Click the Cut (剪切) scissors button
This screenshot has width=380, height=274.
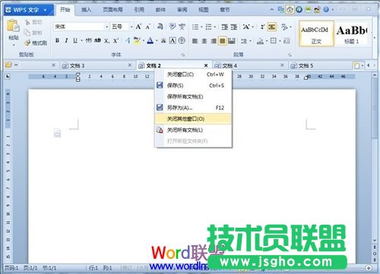click(x=33, y=23)
